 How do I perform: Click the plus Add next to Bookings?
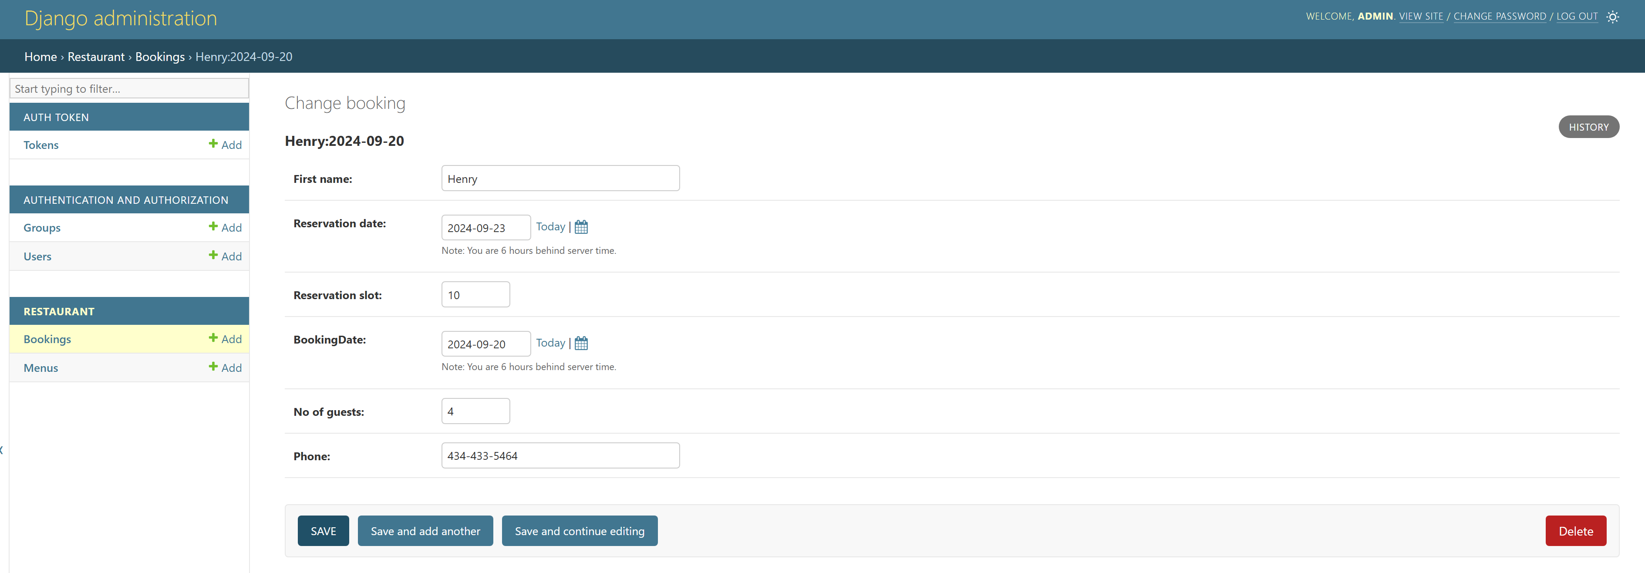point(226,339)
